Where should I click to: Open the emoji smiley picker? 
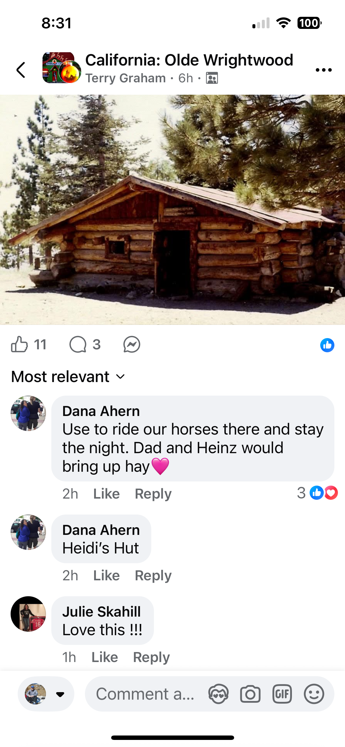pos(314,694)
